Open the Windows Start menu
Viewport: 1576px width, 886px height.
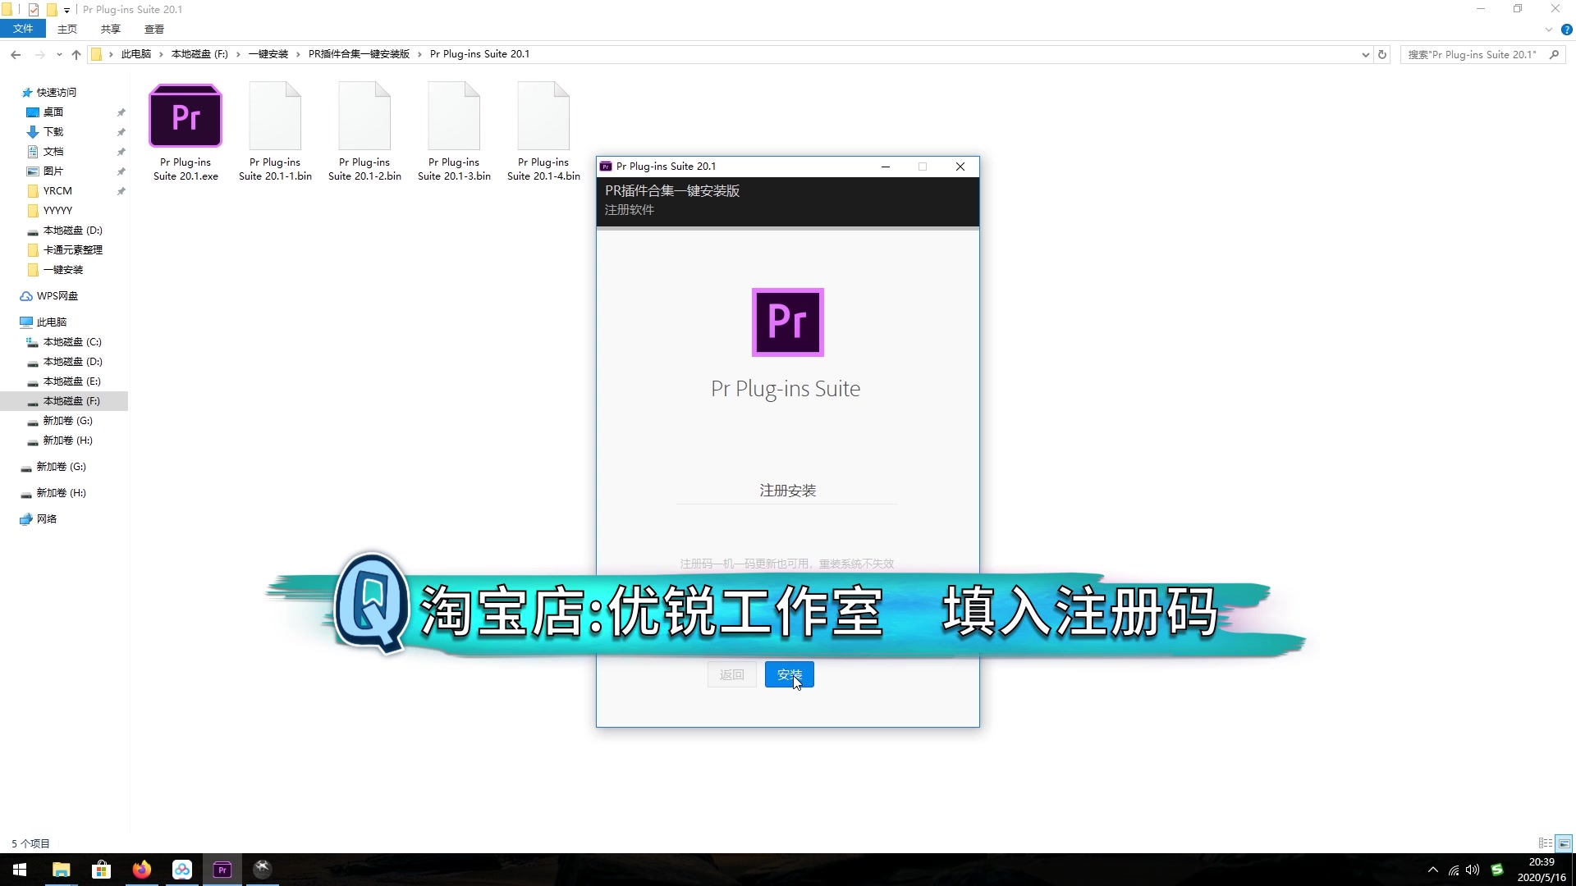tap(20, 870)
